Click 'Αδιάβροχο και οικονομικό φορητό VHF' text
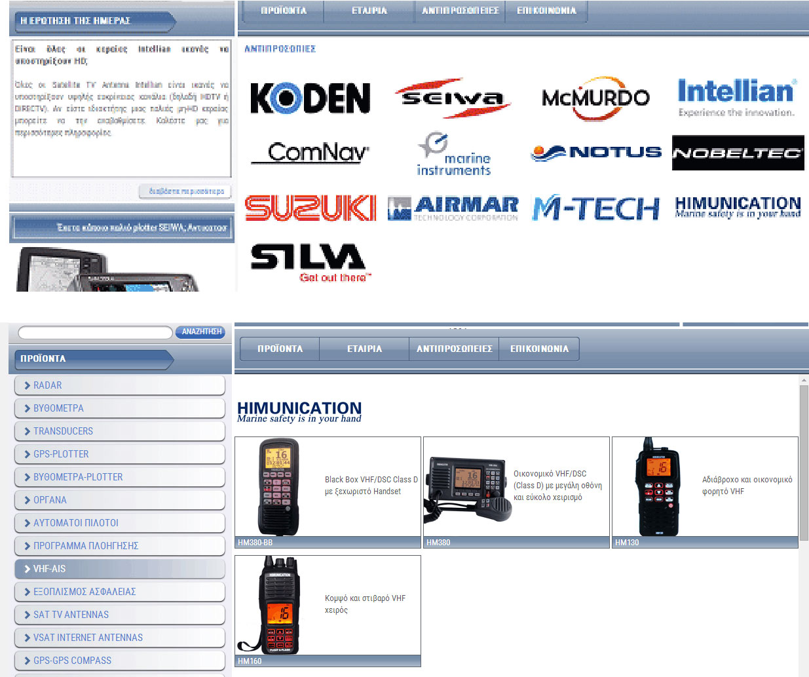 click(747, 486)
